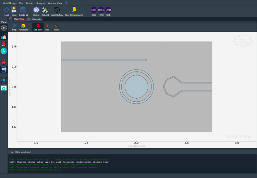257x178 pixels.
Task: Toggle the chip design panel in the sidebar
Action: 4,28
